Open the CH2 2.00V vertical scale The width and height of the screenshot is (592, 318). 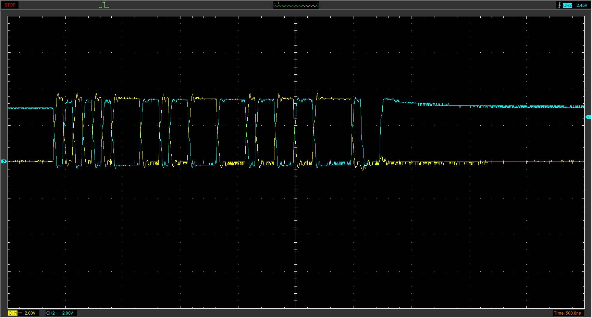pyautogui.click(x=67, y=313)
